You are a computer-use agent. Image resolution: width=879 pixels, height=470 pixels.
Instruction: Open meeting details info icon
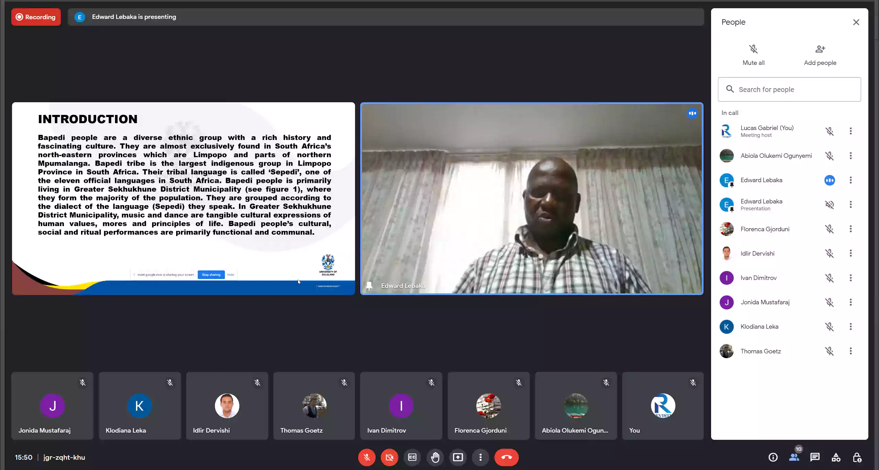point(773,457)
